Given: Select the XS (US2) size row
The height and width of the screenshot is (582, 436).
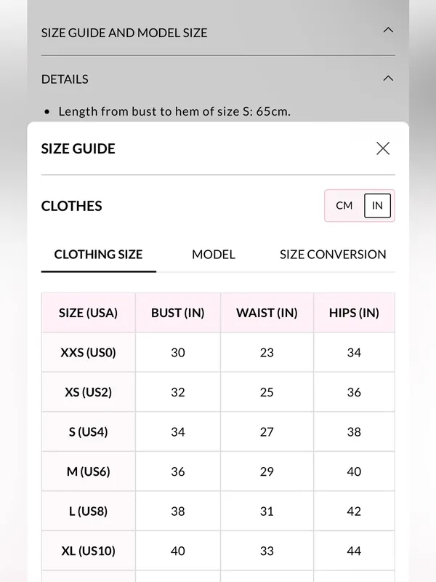Looking at the screenshot, I should pos(218,392).
